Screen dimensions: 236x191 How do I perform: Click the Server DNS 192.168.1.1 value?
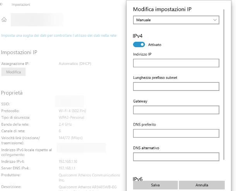point(67,168)
